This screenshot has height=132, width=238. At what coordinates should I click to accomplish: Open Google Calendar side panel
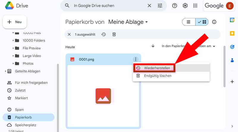pos(232,20)
